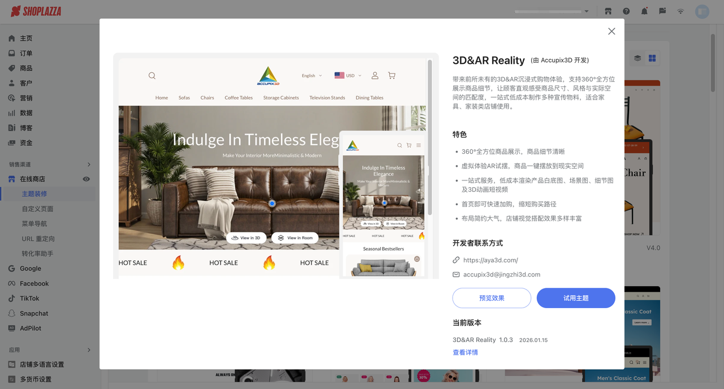
Task: Expand the 销售渠道 section arrow
Action: [89, 165]
